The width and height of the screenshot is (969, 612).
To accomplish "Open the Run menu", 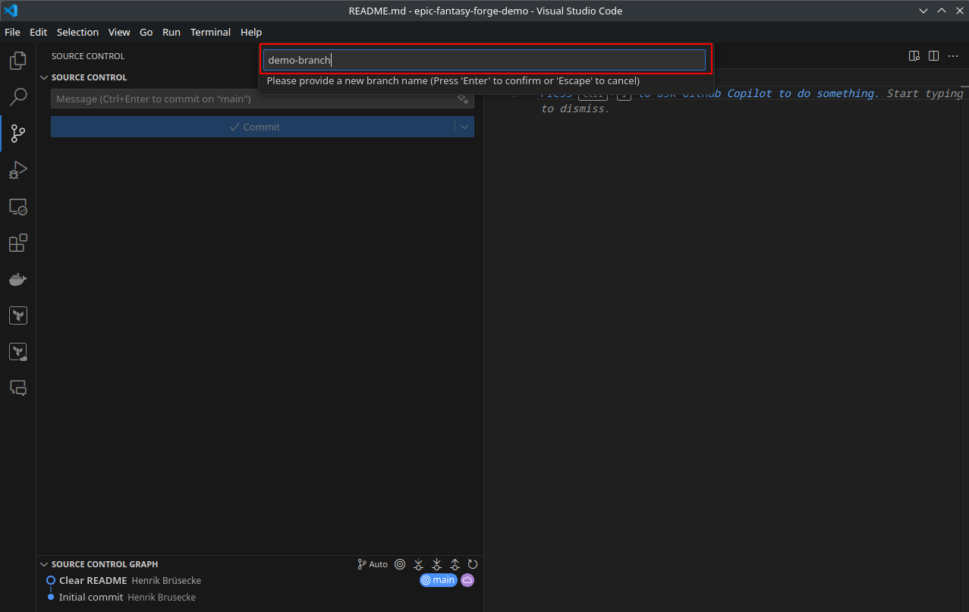I will click(171, 32).
